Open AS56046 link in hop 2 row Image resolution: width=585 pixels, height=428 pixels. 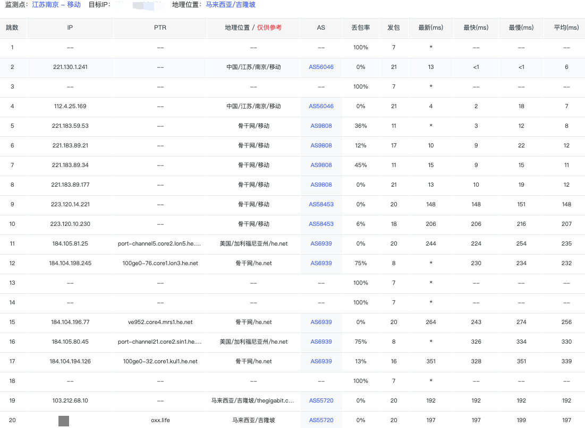(x=321, y=67)
